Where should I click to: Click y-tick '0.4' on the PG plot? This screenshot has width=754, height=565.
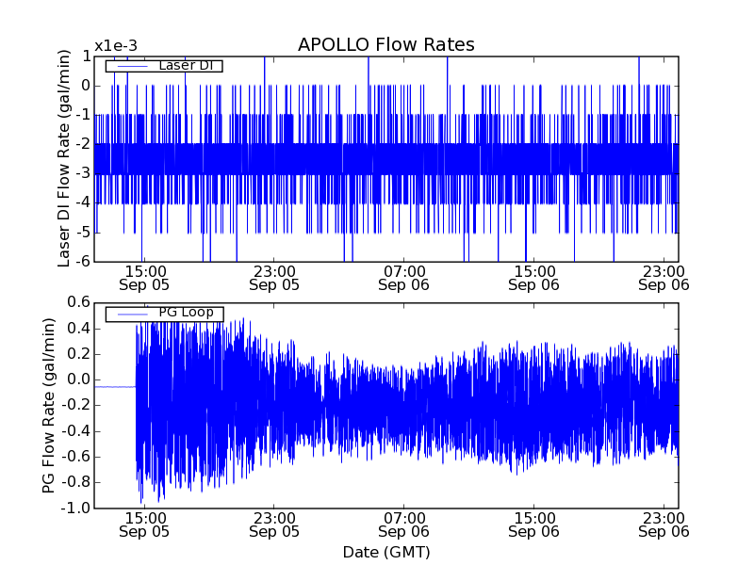tap(79, 329)
